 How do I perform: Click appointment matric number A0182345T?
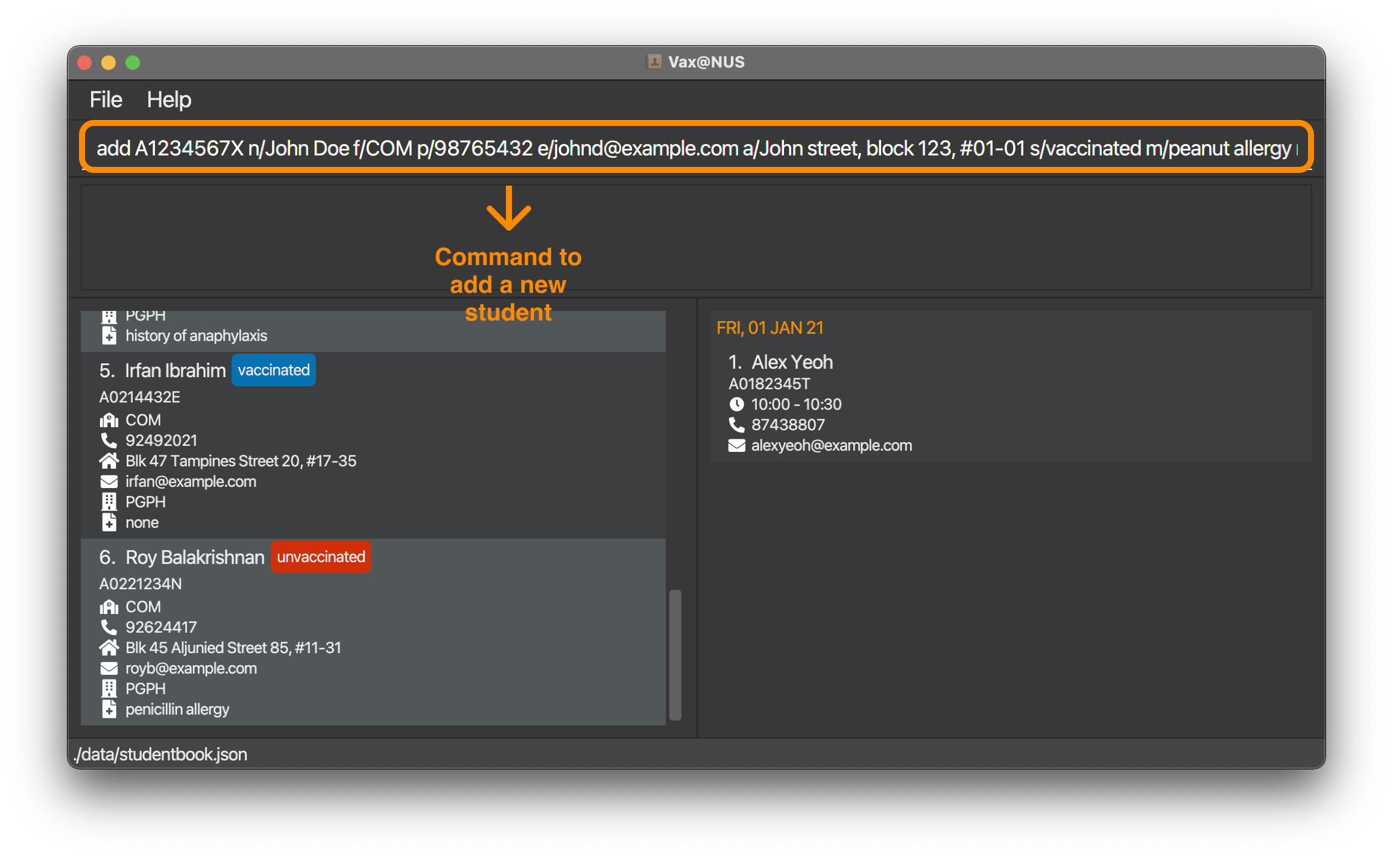(769, 384)
